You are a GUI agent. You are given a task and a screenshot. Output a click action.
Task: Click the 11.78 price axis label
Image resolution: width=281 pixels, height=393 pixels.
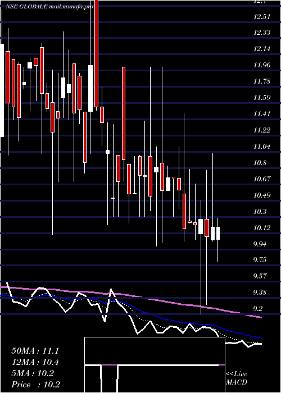tap(262, 81)
